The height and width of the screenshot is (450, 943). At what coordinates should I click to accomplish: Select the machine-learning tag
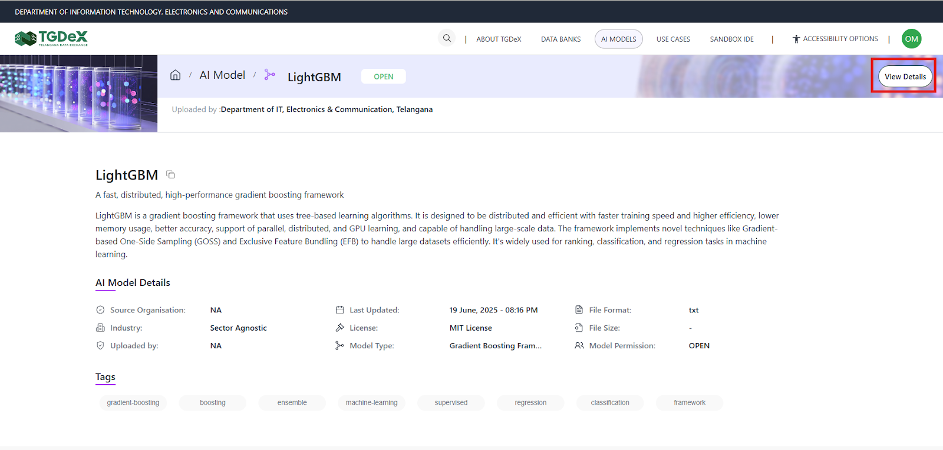[x=371, y=403]
